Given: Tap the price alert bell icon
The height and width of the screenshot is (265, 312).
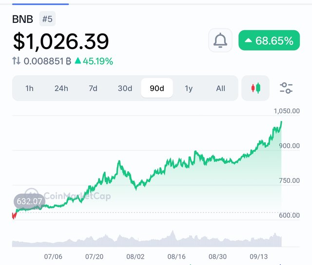Looking at the screenshot, I should click(x=220, y=40).
